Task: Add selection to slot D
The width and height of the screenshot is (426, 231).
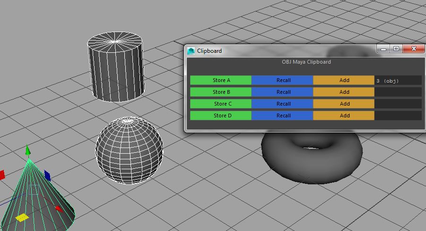Action: (x=344, y=115)
